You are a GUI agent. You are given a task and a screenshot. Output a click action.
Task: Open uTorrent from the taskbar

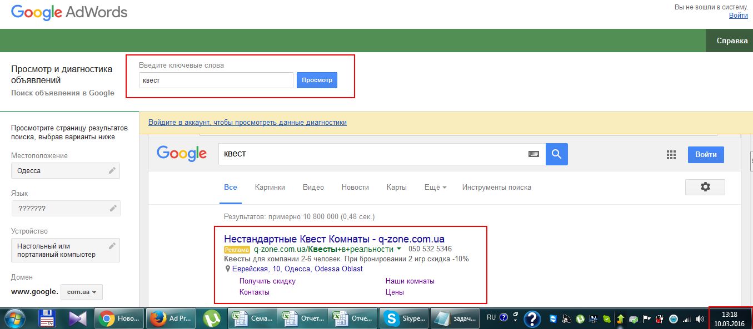point(211,318)
